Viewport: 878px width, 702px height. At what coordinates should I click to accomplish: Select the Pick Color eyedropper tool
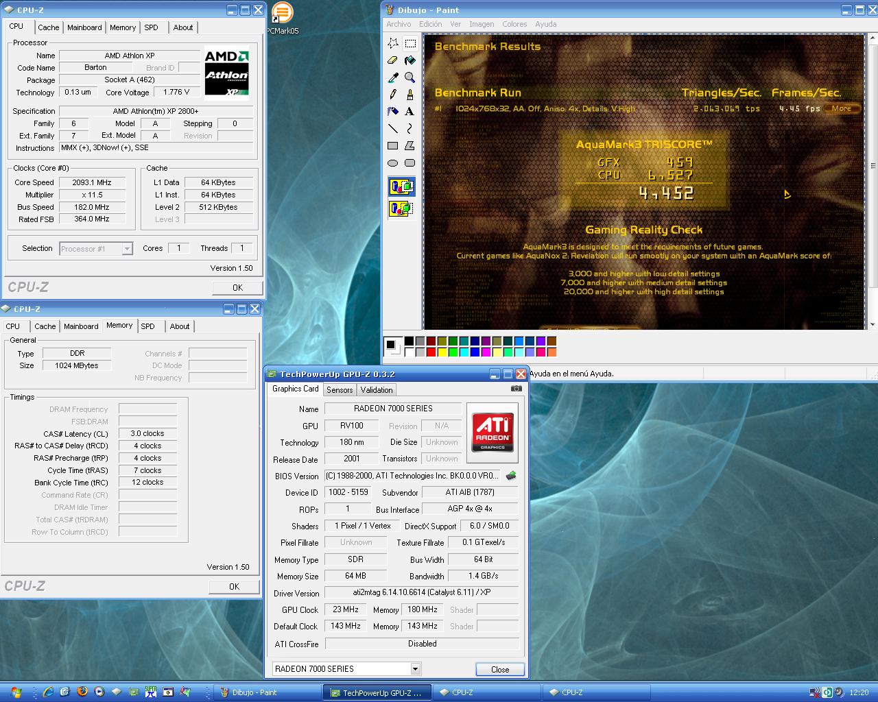393,77
